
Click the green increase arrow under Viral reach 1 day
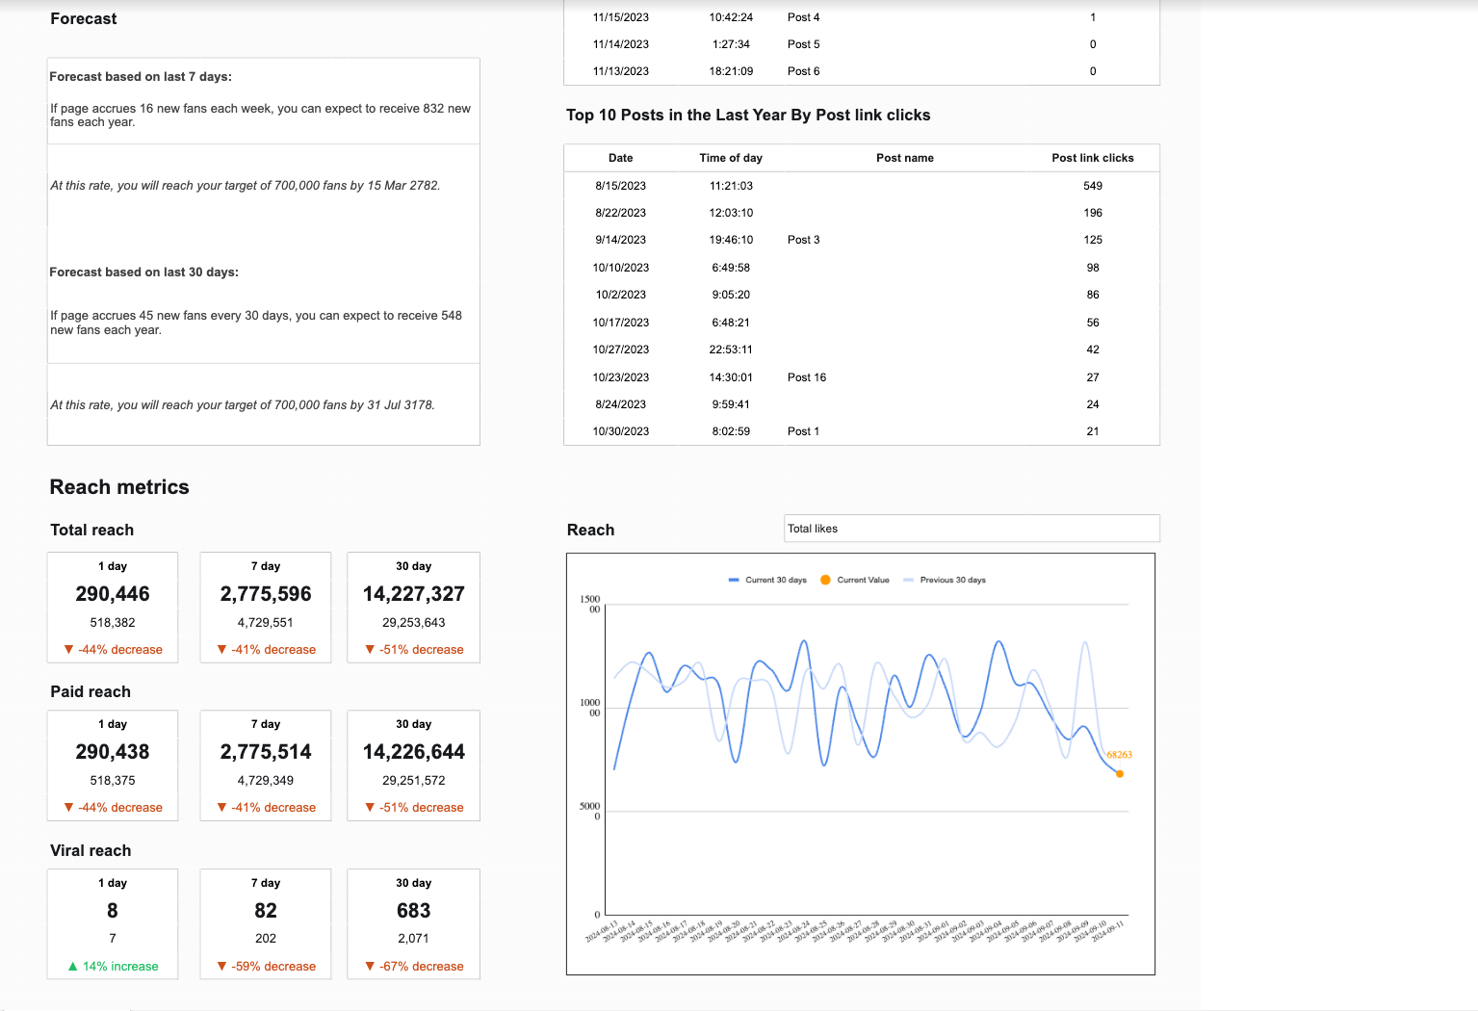coord(72,966)
